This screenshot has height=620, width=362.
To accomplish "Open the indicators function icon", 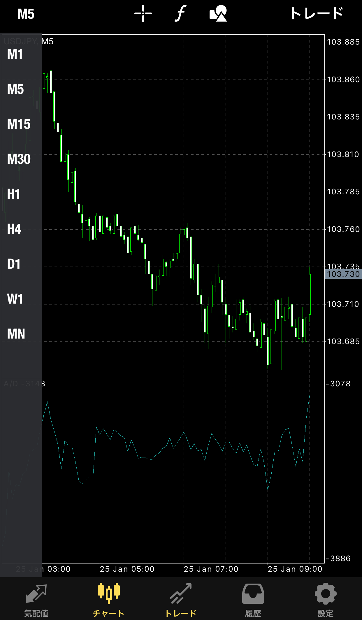I will [x=180, y=13].
